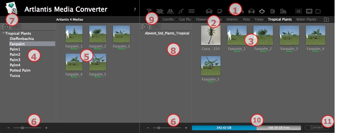Select Fanpalm_4 thumbnail in right pane

(315, 35)
